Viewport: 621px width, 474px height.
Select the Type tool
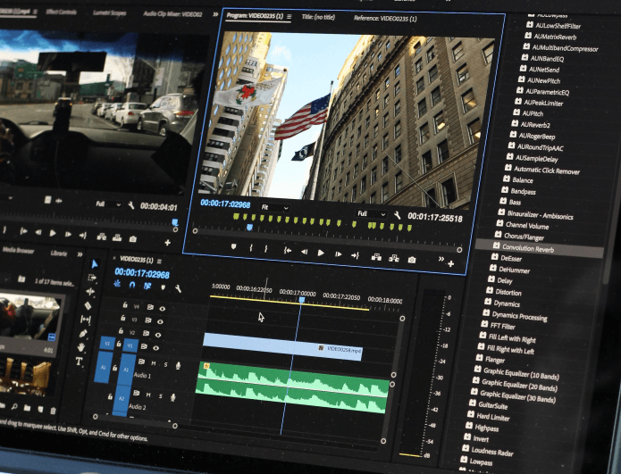click(x=79, y=362)
